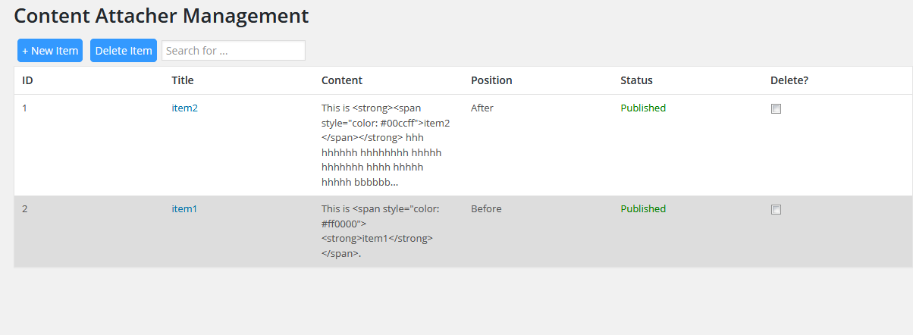Viewport: 913px width, 335px height.
Task: Focus the 'Search for ...' input field
Action: [234, 51]
